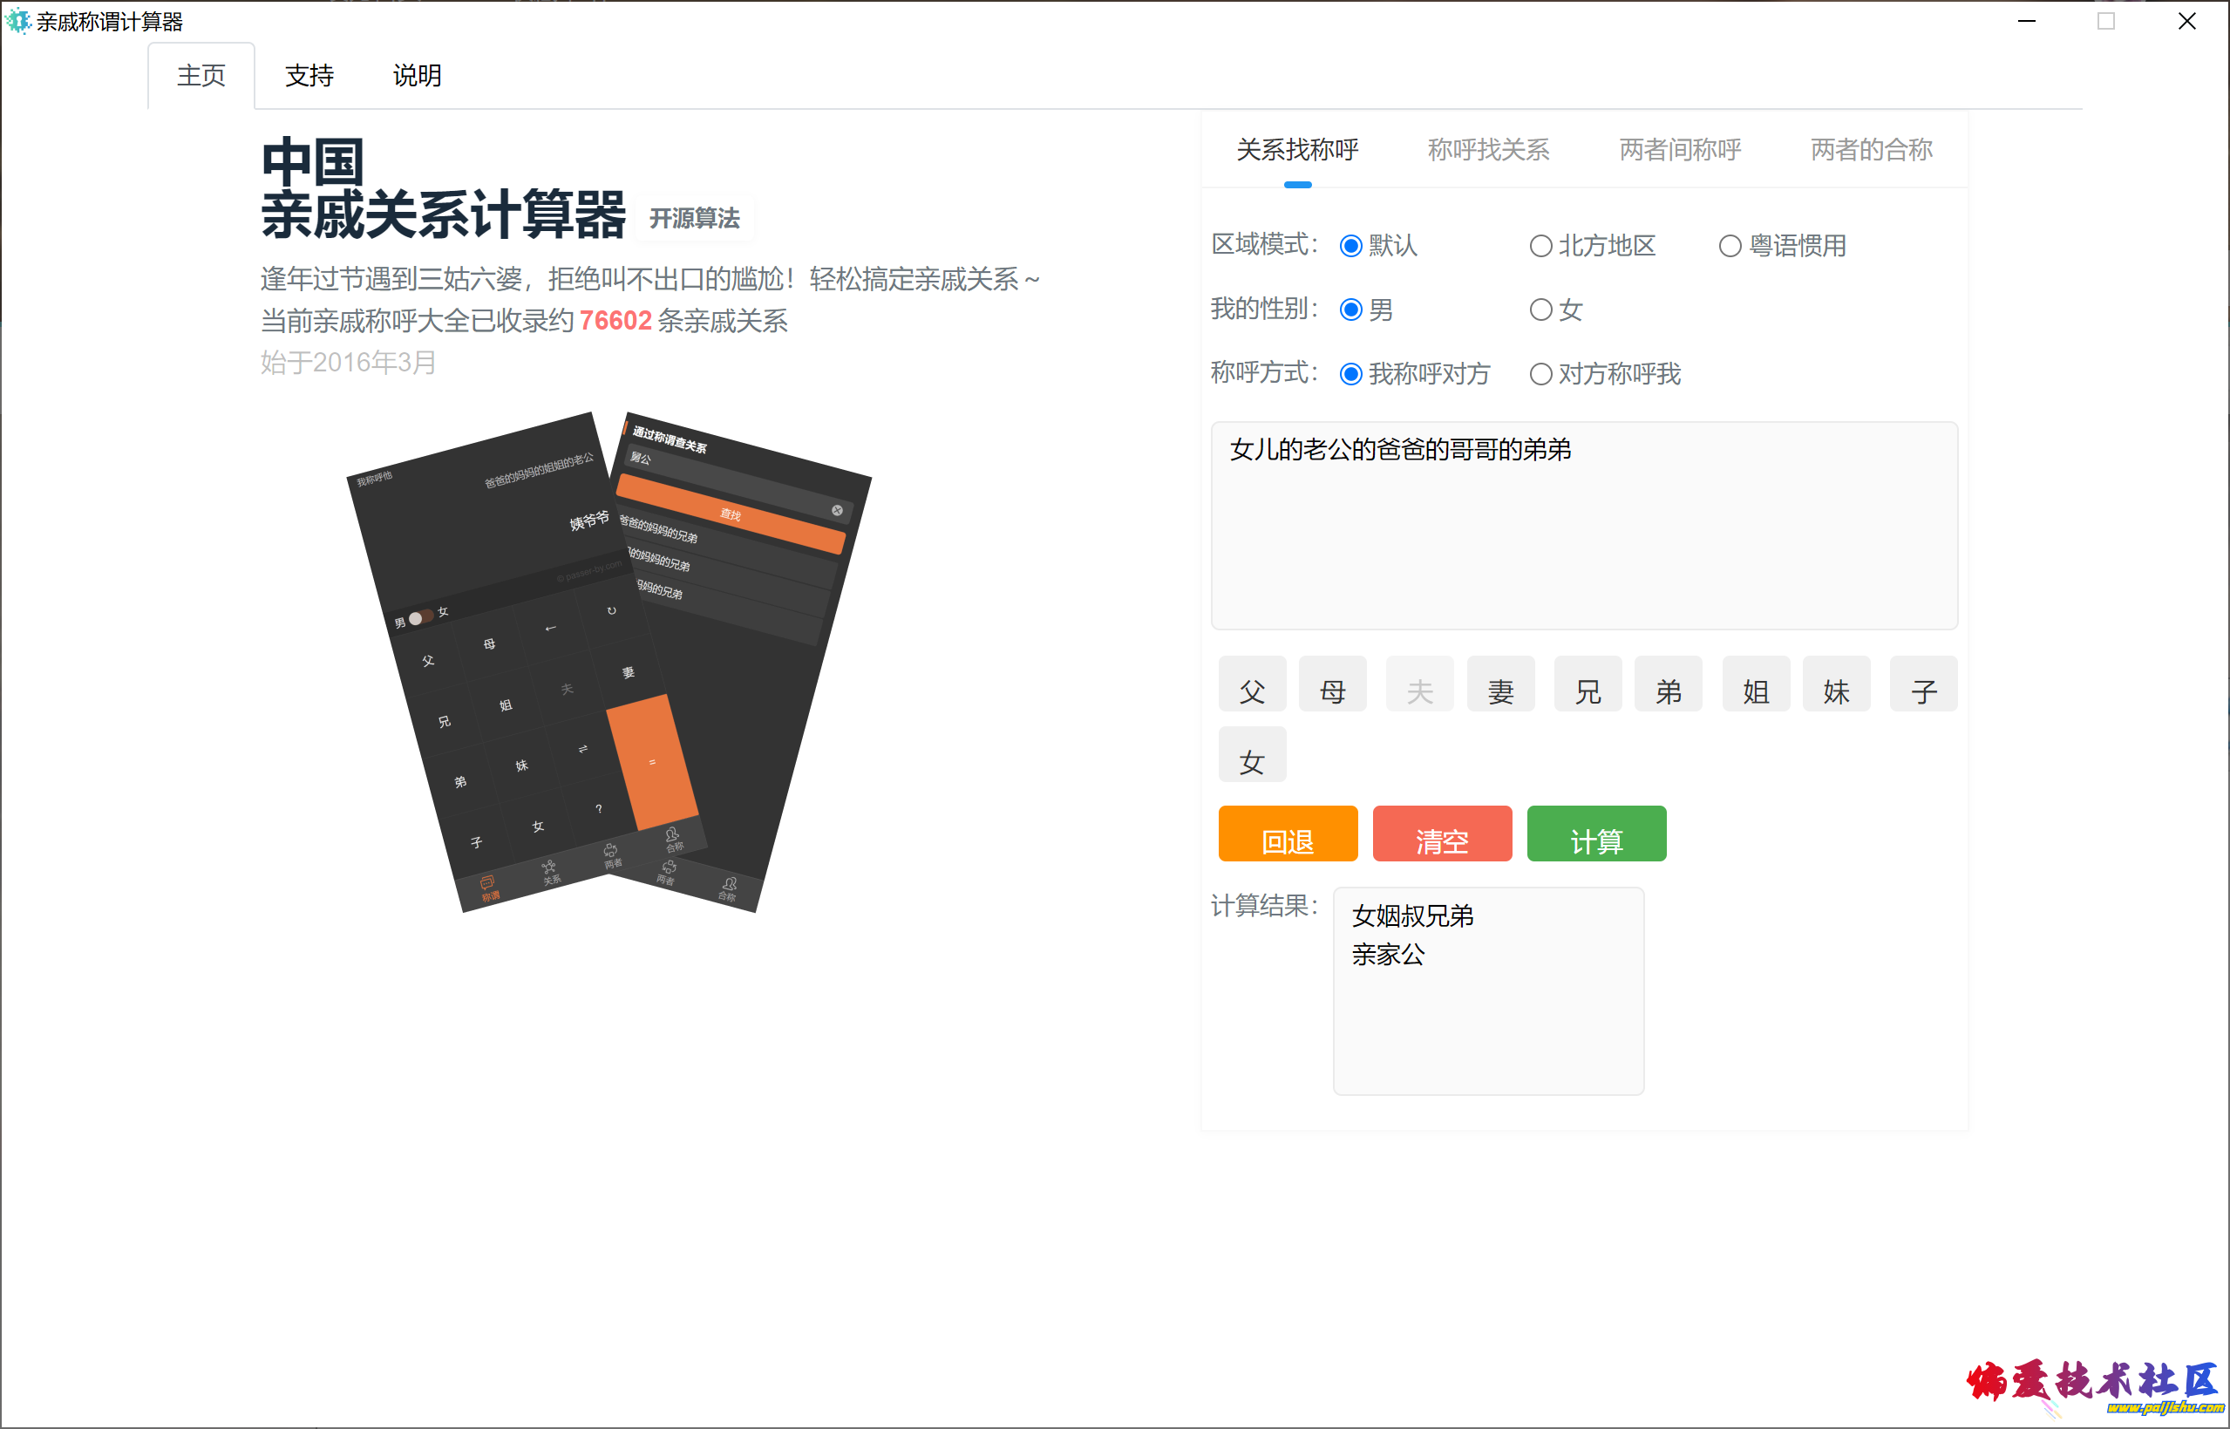Select 默认 region mode radio
Screen dimensions: 2230x1429
(x=1350, y=246)
